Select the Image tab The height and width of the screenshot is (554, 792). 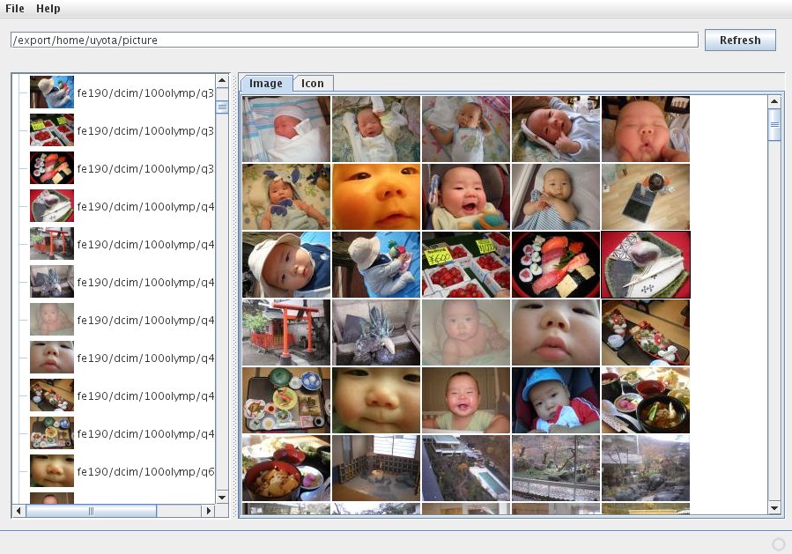coord(266,84)
